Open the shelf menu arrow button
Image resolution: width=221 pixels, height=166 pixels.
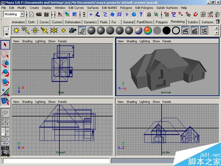click(x=7, y=34)
